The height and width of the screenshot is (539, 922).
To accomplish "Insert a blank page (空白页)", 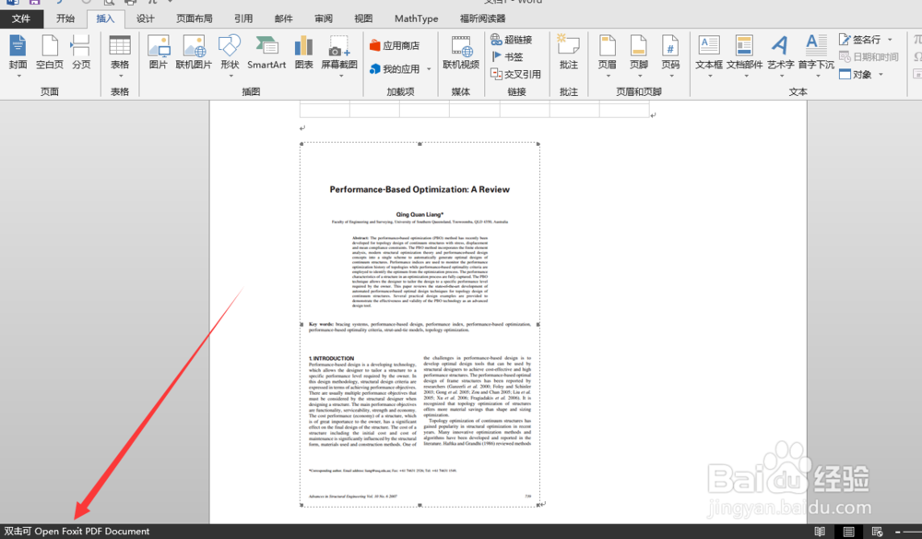I will (x=50, y=52).
